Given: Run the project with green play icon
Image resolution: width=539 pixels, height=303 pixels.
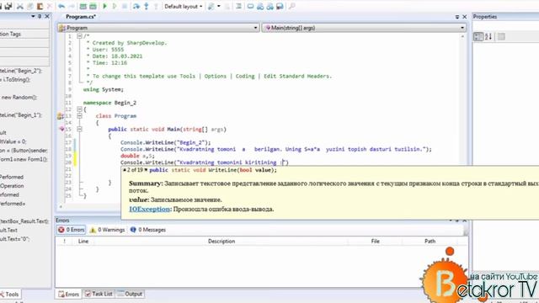Looking at the screenshot, I should (105, 6).
